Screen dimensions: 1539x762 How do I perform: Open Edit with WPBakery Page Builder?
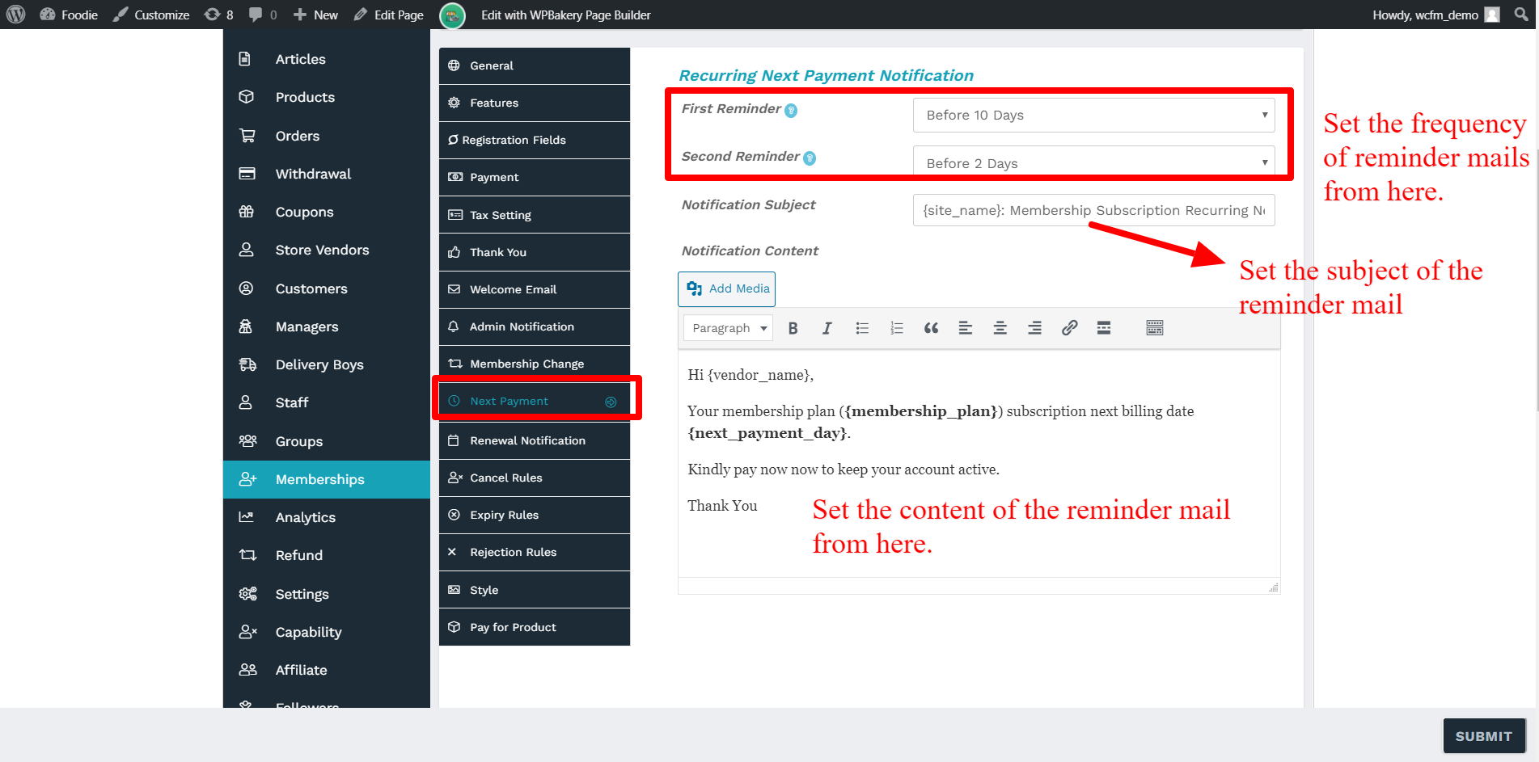point(565,15)
